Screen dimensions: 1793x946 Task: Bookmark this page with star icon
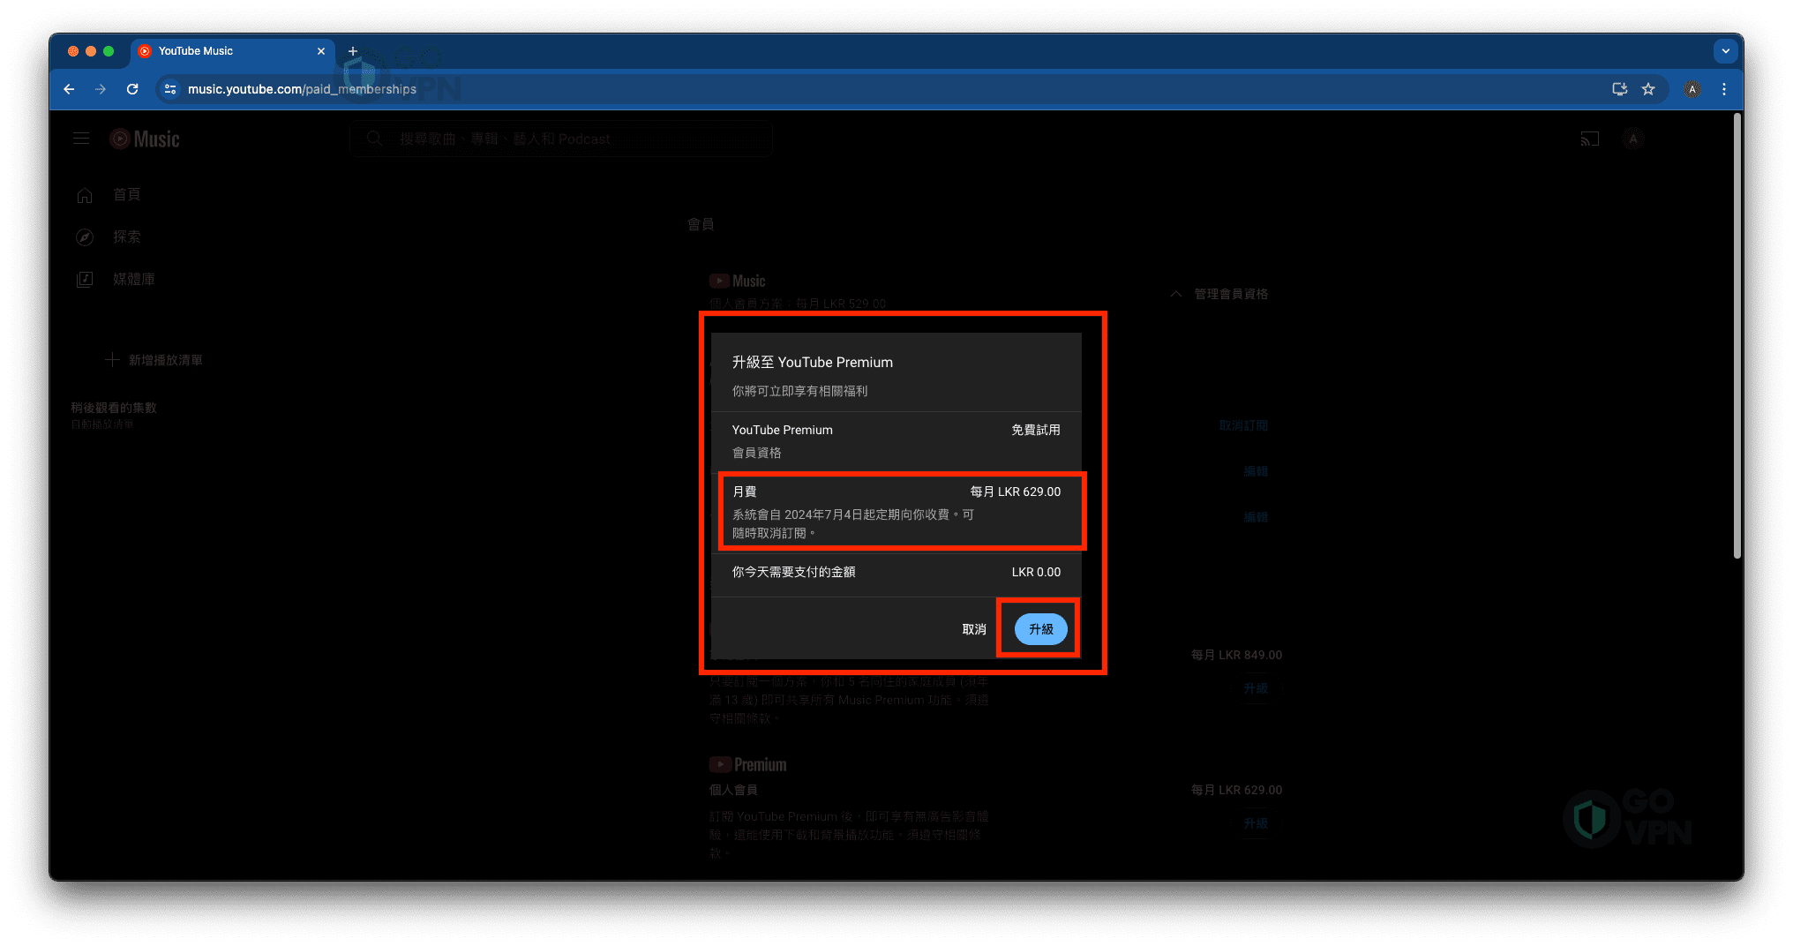[x=1648, y=89]
